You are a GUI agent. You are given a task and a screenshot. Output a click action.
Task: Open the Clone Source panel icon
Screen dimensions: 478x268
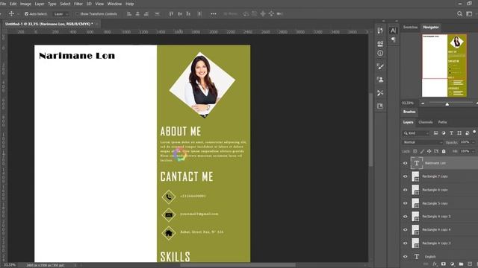[380, 80]
